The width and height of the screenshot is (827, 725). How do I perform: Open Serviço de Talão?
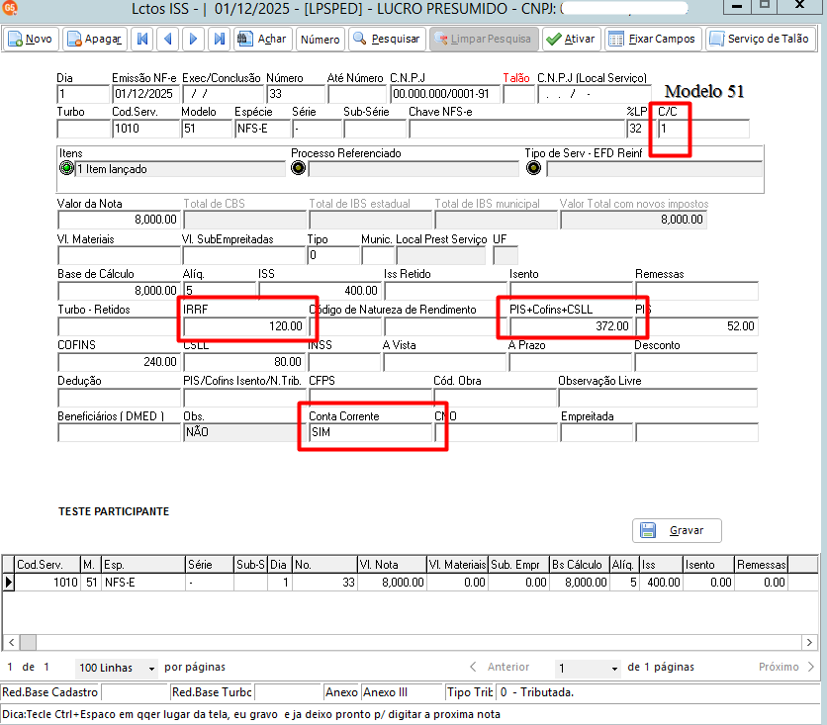click(x=761, y=39)
